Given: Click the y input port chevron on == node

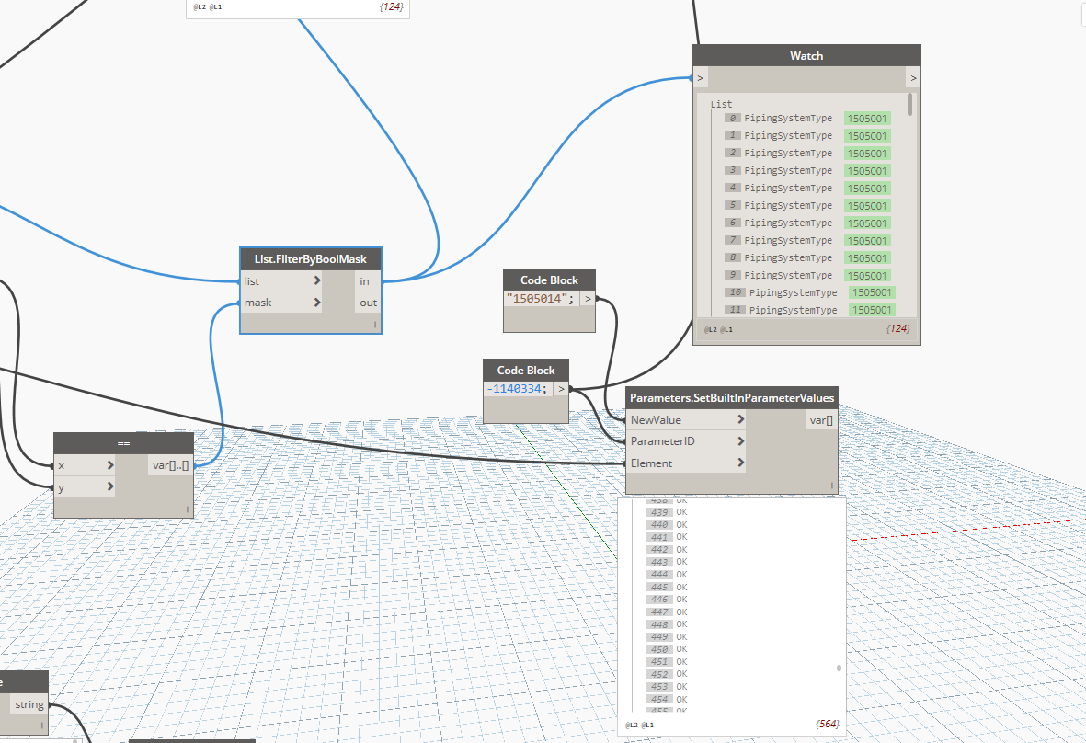Looking at the screenshot, I should (x=110, y=486).
